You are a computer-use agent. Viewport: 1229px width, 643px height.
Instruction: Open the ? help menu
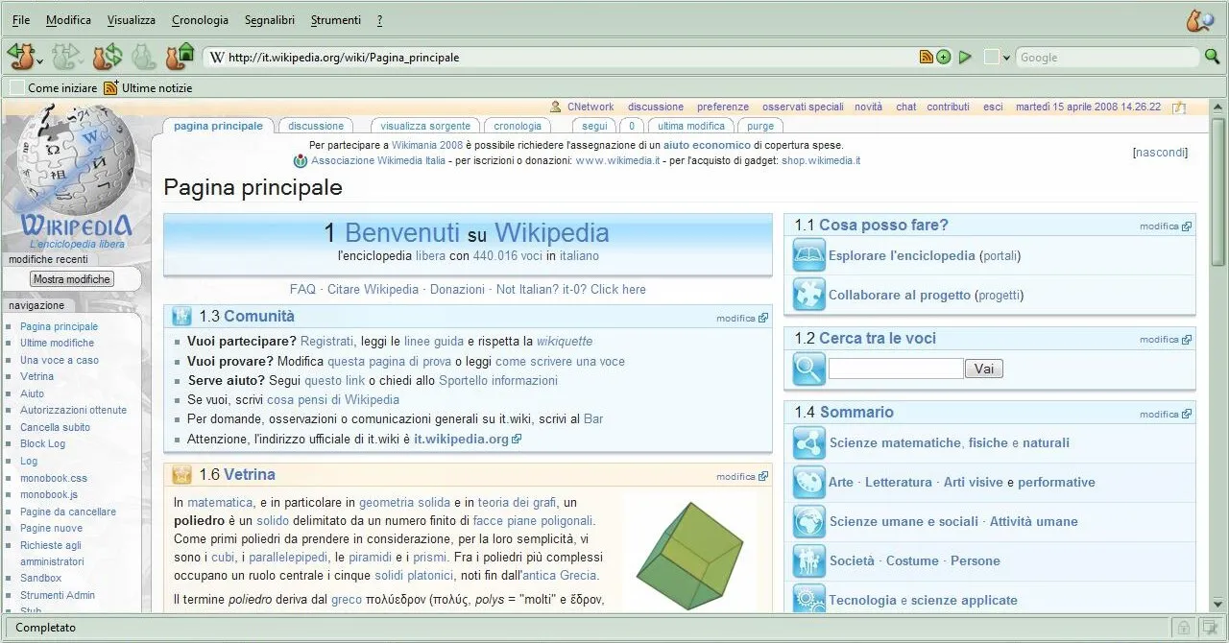point(379,19)
